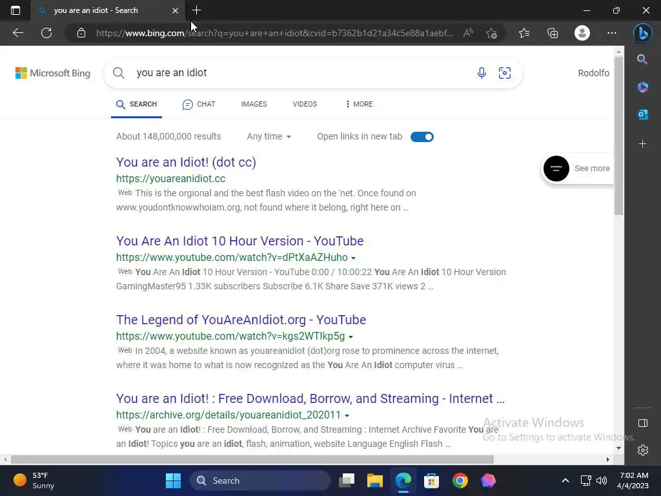Switch to the CHAT tab
Image resolution: width=661 pixels, height=496 pixels.
tap(199, 104)
